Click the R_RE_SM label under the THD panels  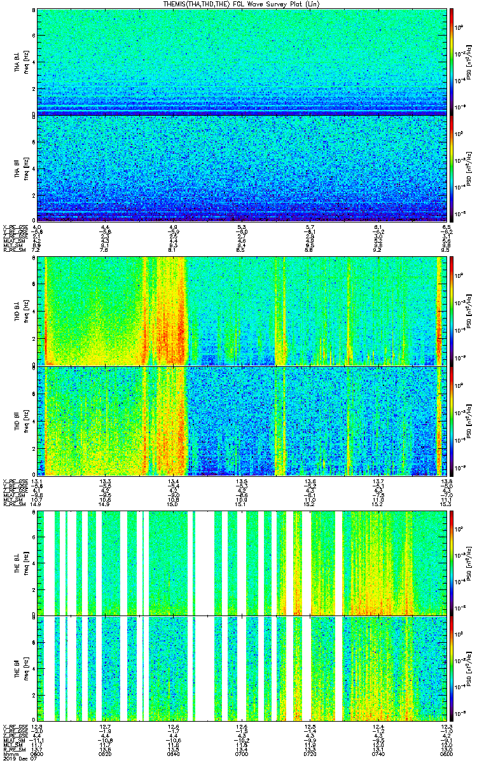point(13,504)
